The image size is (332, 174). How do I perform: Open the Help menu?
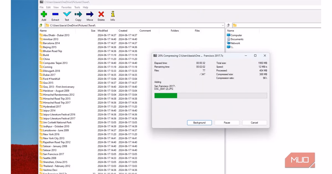[85, 7]
